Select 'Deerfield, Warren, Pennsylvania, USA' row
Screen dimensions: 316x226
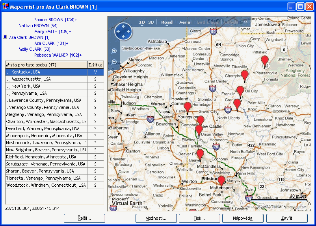54,129
